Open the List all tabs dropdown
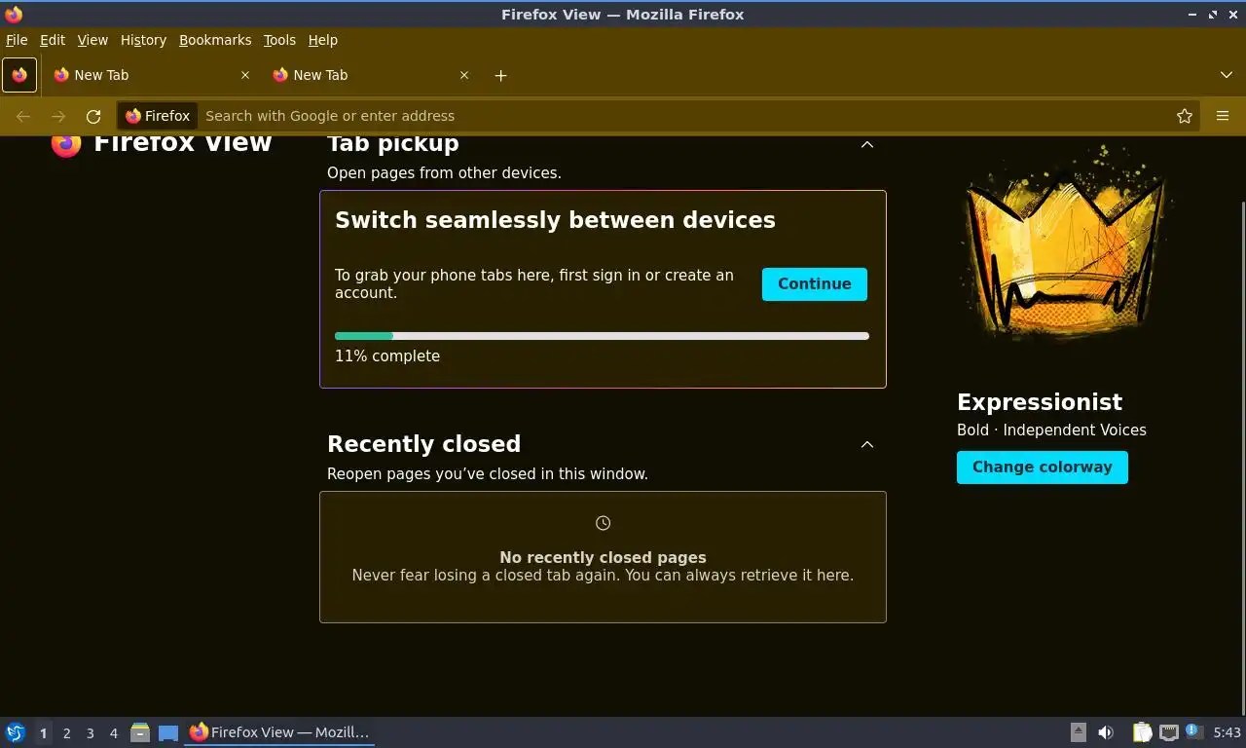1246x748 pixels. pos(1226,75)
